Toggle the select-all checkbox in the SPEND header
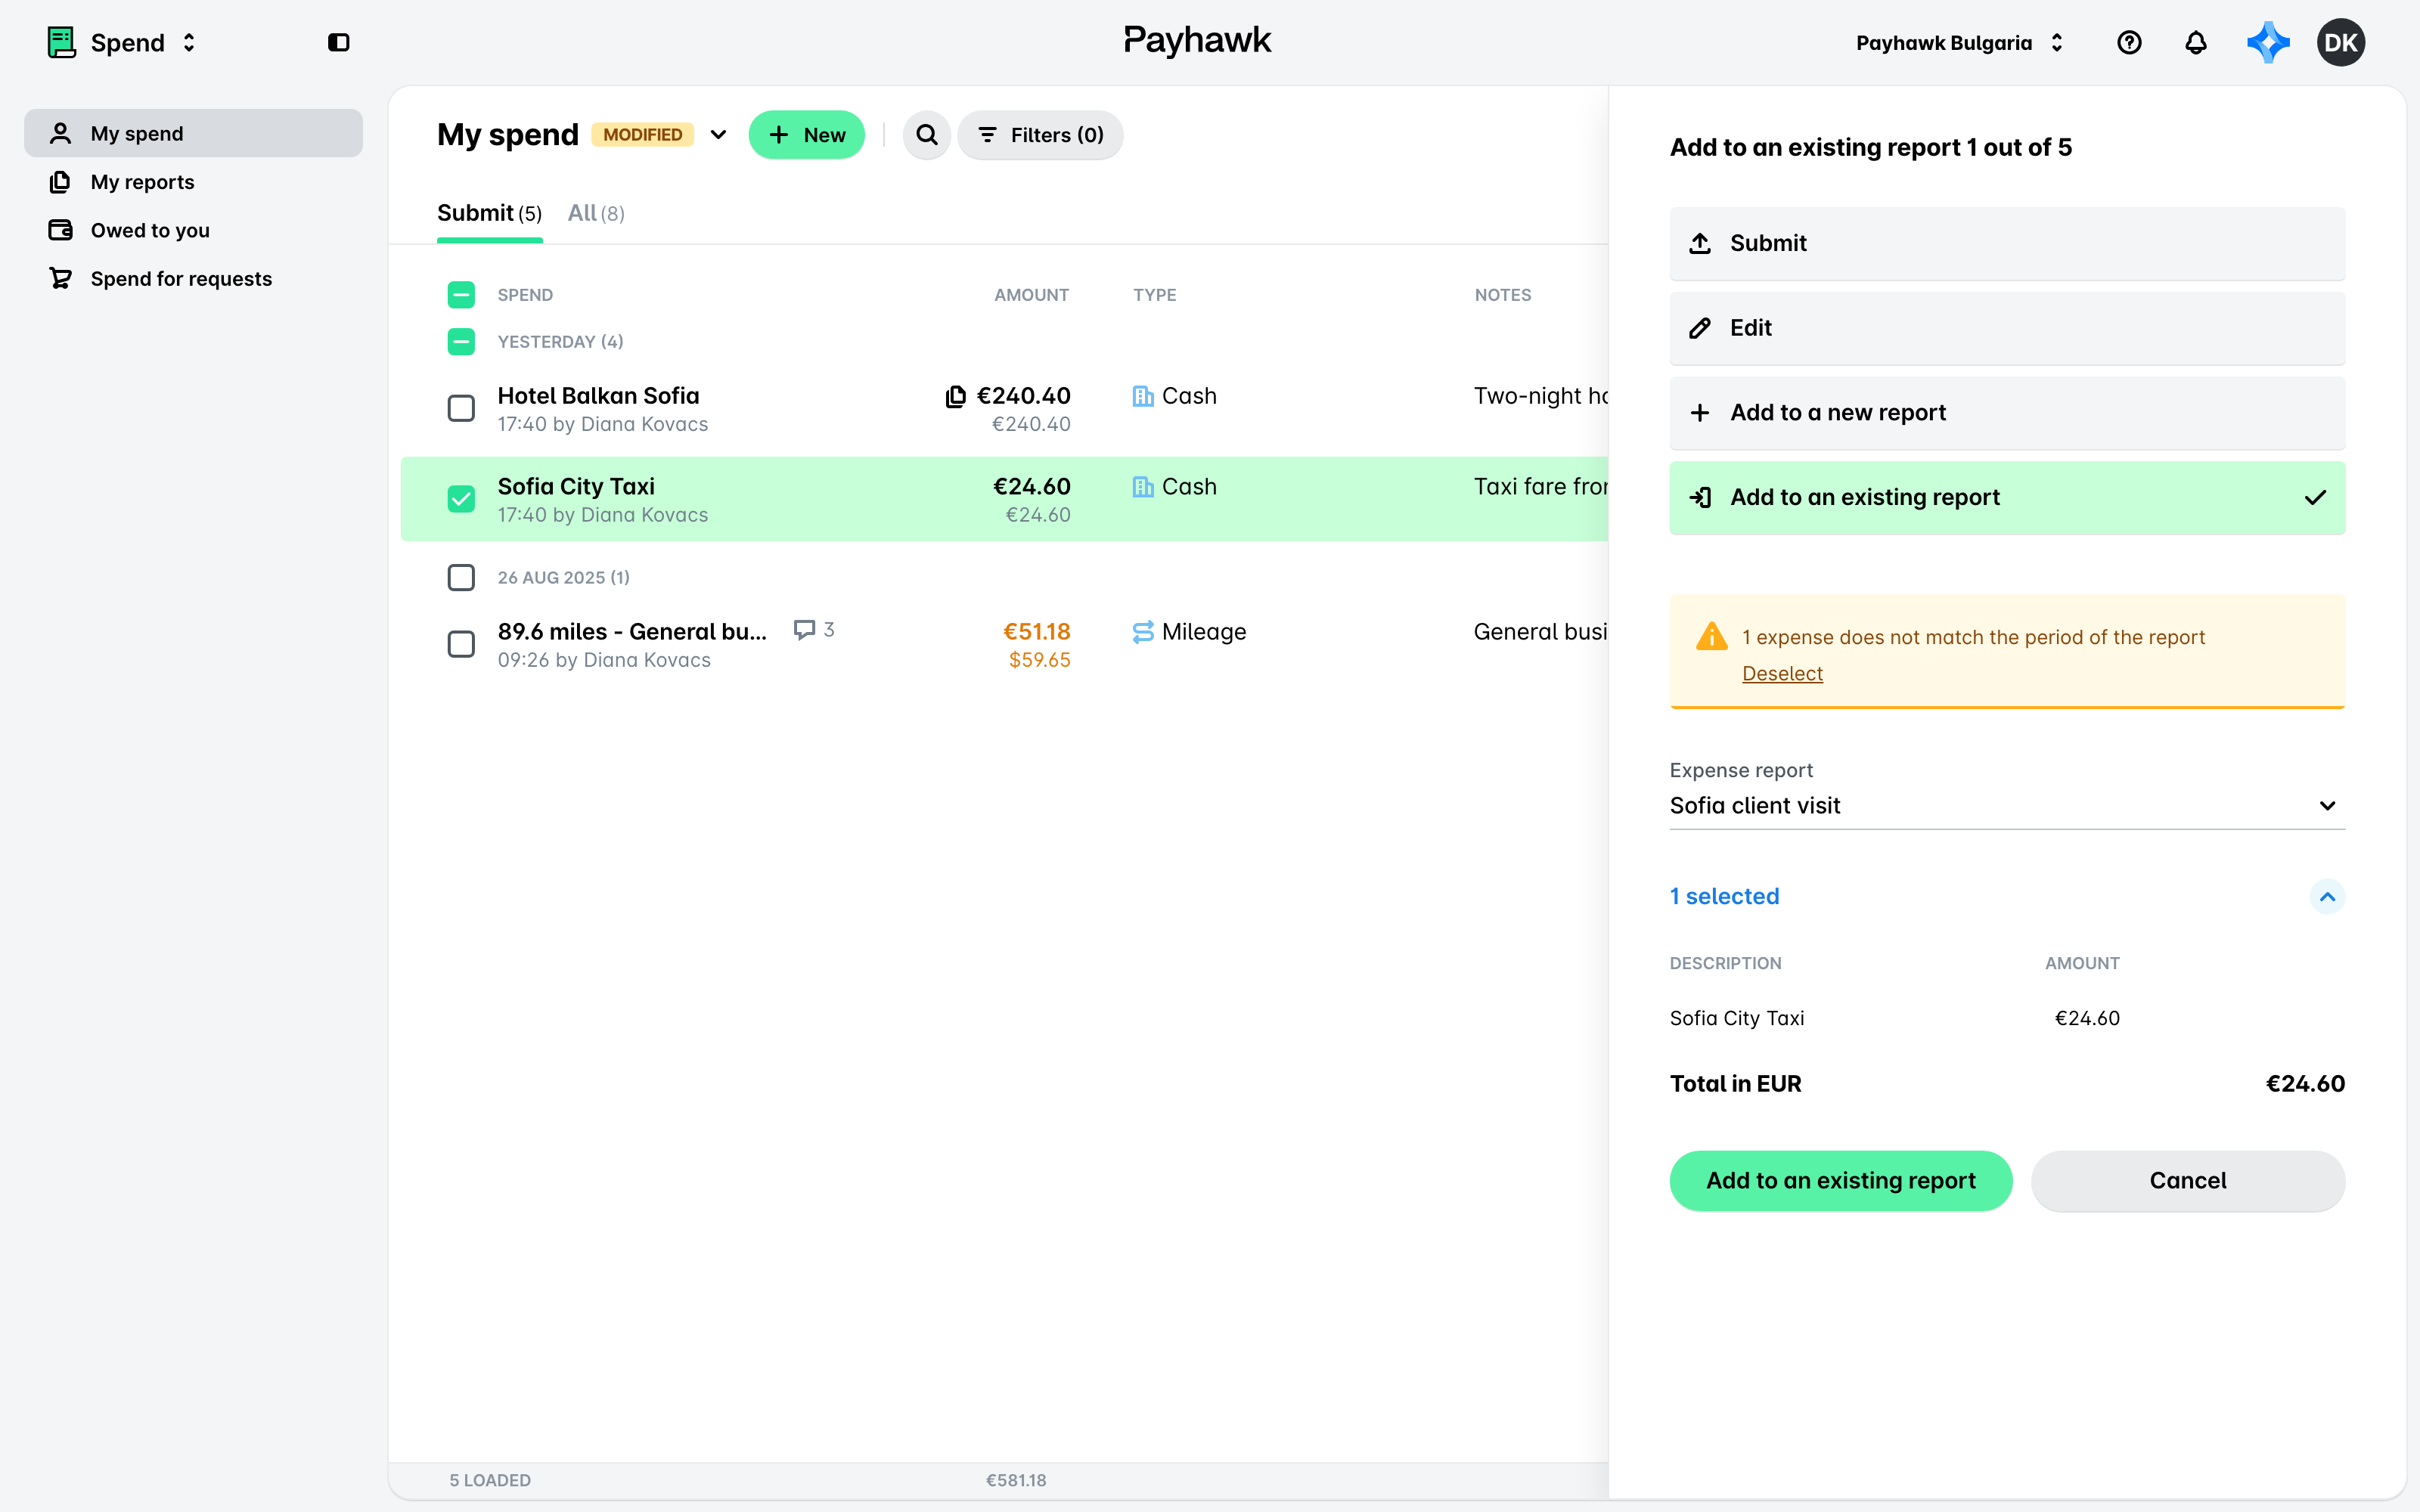This screenshot has height=1512, width=2420. click(461, 294)
